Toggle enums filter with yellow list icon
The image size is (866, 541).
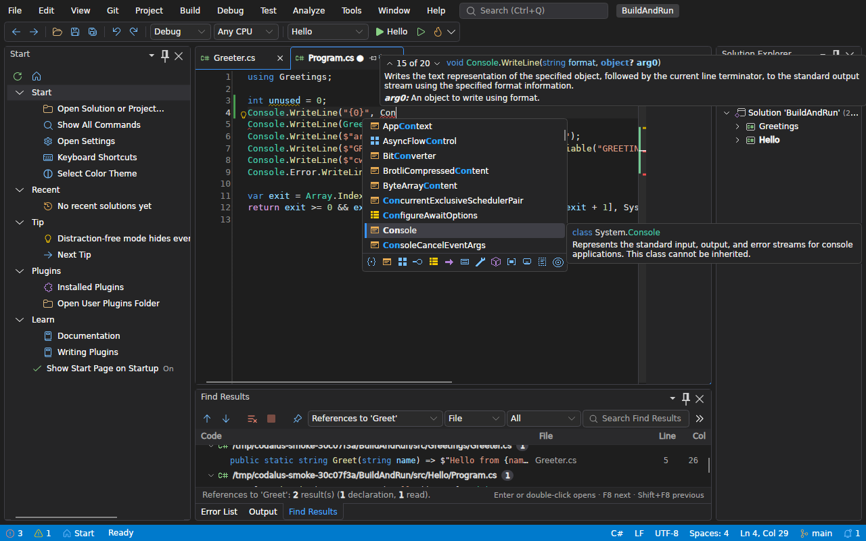[x=434, y=262]
